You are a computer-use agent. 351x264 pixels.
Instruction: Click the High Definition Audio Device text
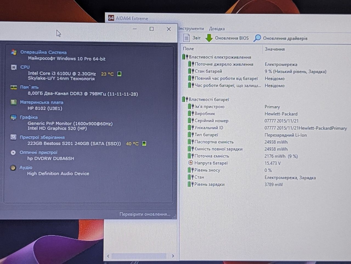pyautogui.click(x=58, y=174)
